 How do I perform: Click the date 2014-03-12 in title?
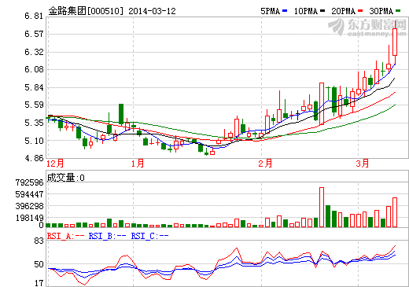tap(152, 11)
